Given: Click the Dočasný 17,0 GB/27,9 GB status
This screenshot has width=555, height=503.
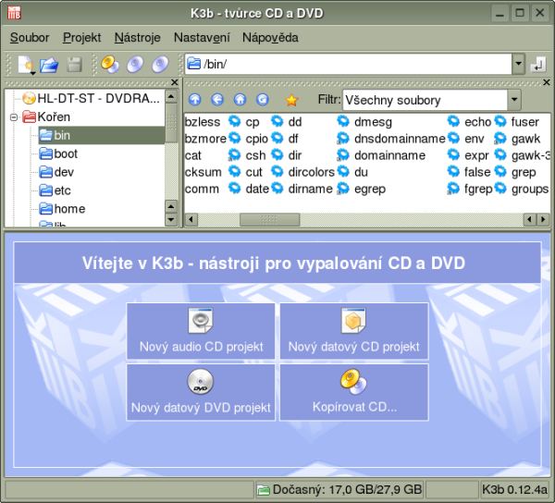Looking at the screenshot, I should tap(339, 490).
